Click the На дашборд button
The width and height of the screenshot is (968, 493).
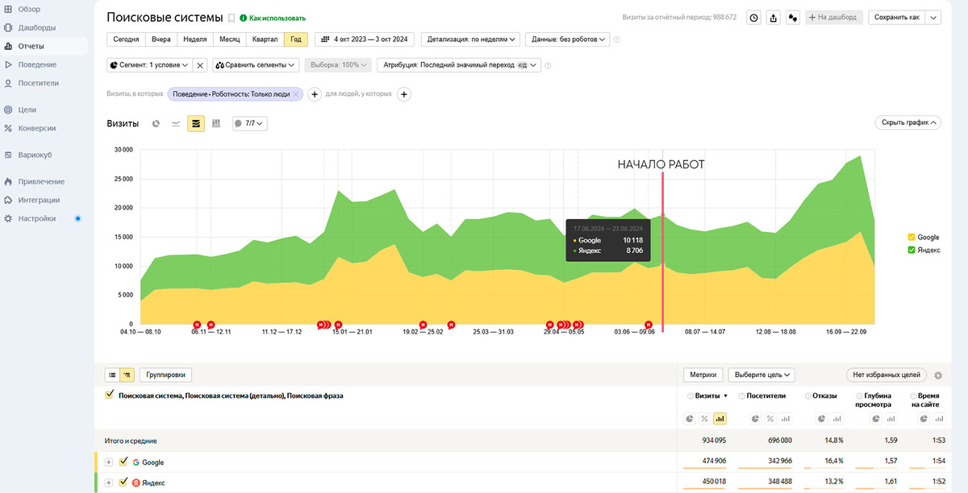click(834, 18)
